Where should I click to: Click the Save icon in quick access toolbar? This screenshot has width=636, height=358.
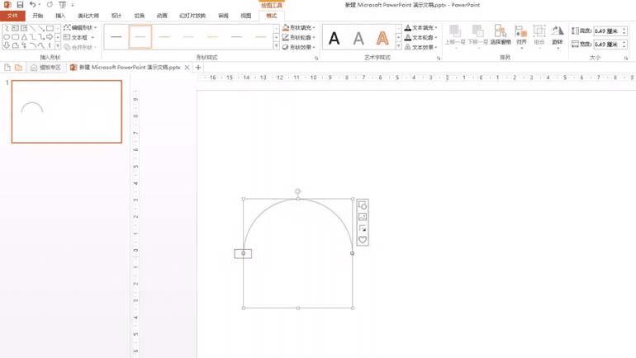[x=19, y=5]
